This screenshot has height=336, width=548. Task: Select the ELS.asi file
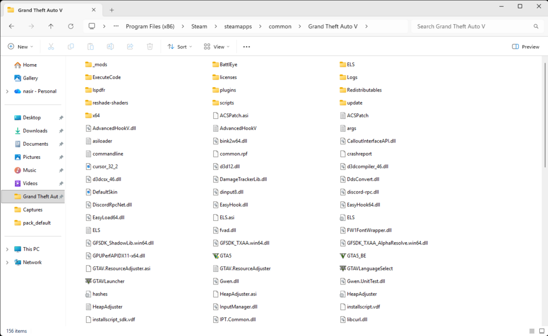(x=224, y=218)
